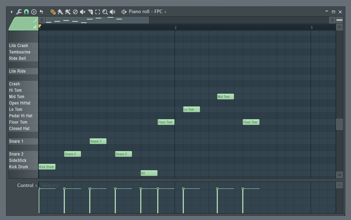The image size is (351, 220).
Task: Click Snare 2 key in drum list
Action: click(23, 154)
